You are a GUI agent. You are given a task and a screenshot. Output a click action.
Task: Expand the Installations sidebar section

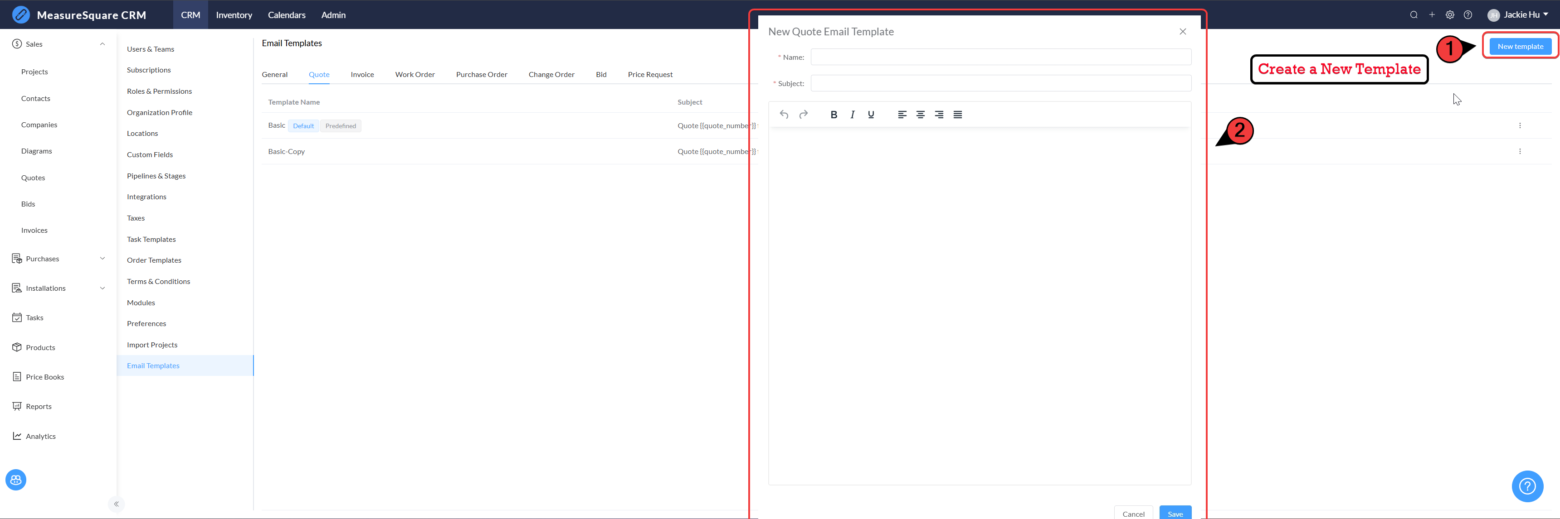(x=102, y=288)
